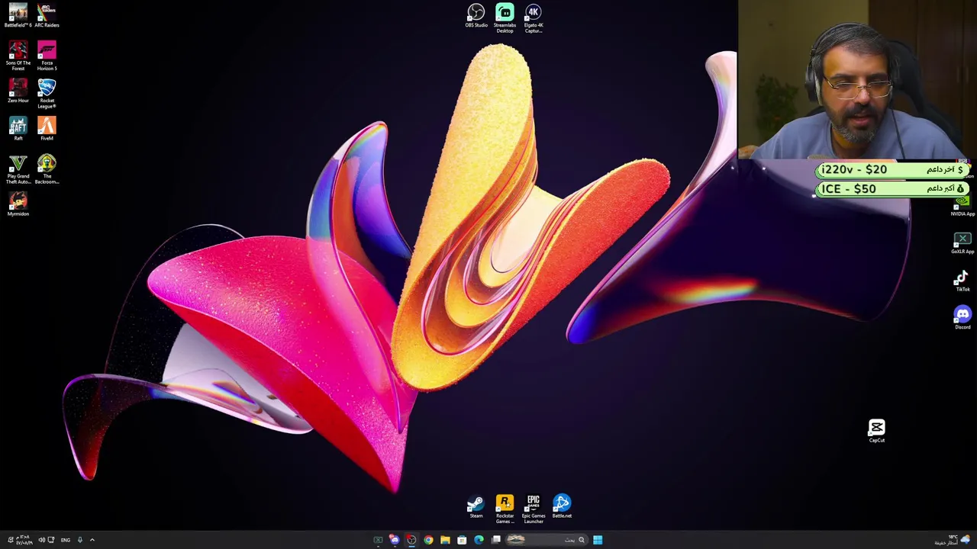Image resolution: width=977 pixels, height=549 pixels.
Task: Open the Streamlabs Desktop shortcut
Action: pyautogui.click(x=505, y=18)
